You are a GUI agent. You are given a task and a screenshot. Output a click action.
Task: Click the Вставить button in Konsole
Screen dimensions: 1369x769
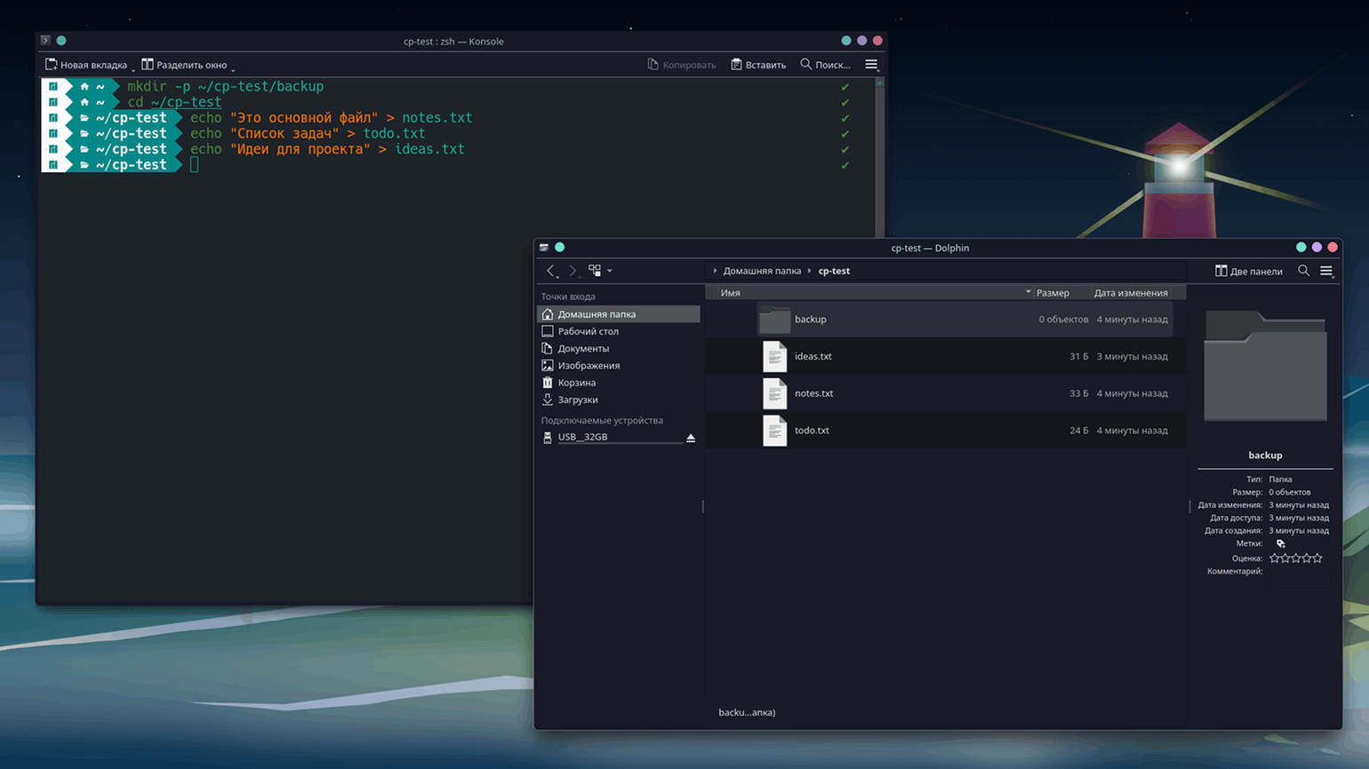[758, 65]
